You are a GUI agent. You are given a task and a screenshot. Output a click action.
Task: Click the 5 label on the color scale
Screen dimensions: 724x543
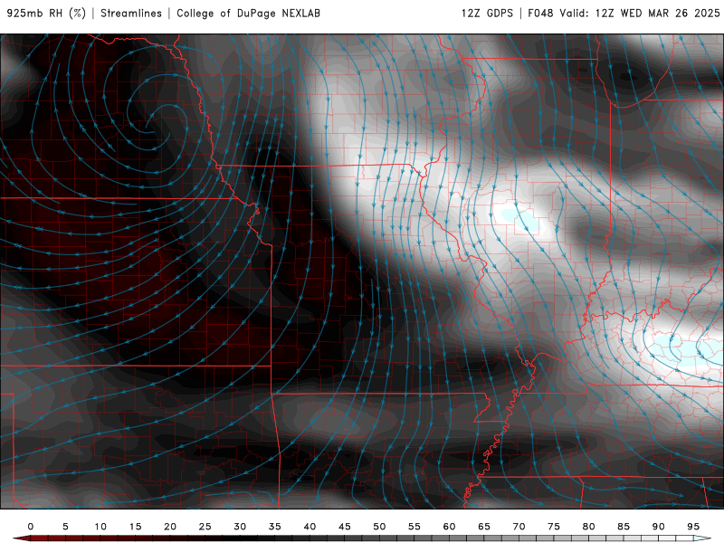[65, 527]
